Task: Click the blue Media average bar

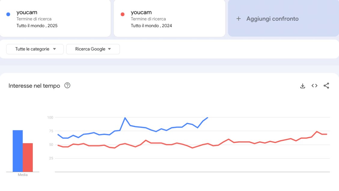Action: tap(18, 151)
